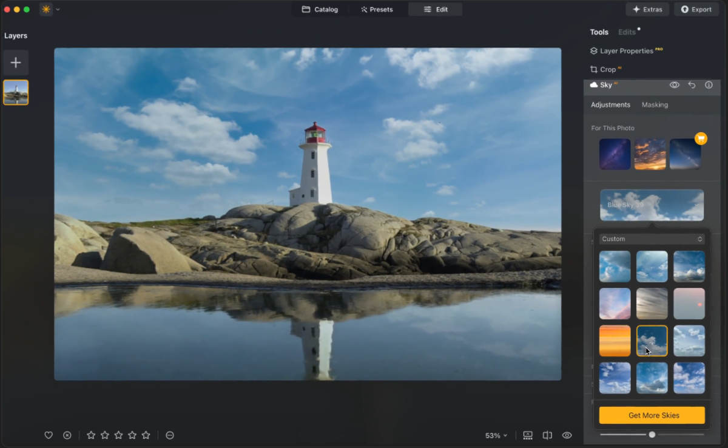728x448 pixels.
Task: Reject the photo using the X icon
Action: [x=67, y=435]
